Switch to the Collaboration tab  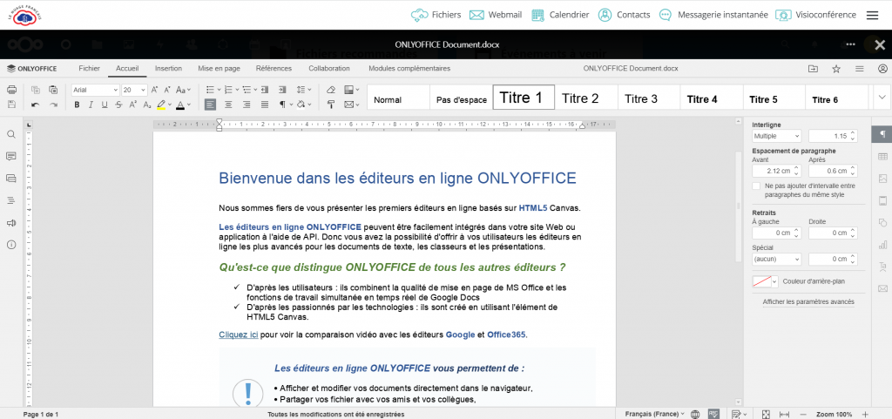pyautogui.click(x=329, y=68)
